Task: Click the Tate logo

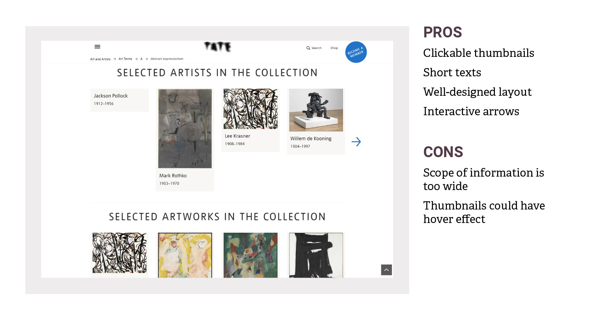Action: 217,47
